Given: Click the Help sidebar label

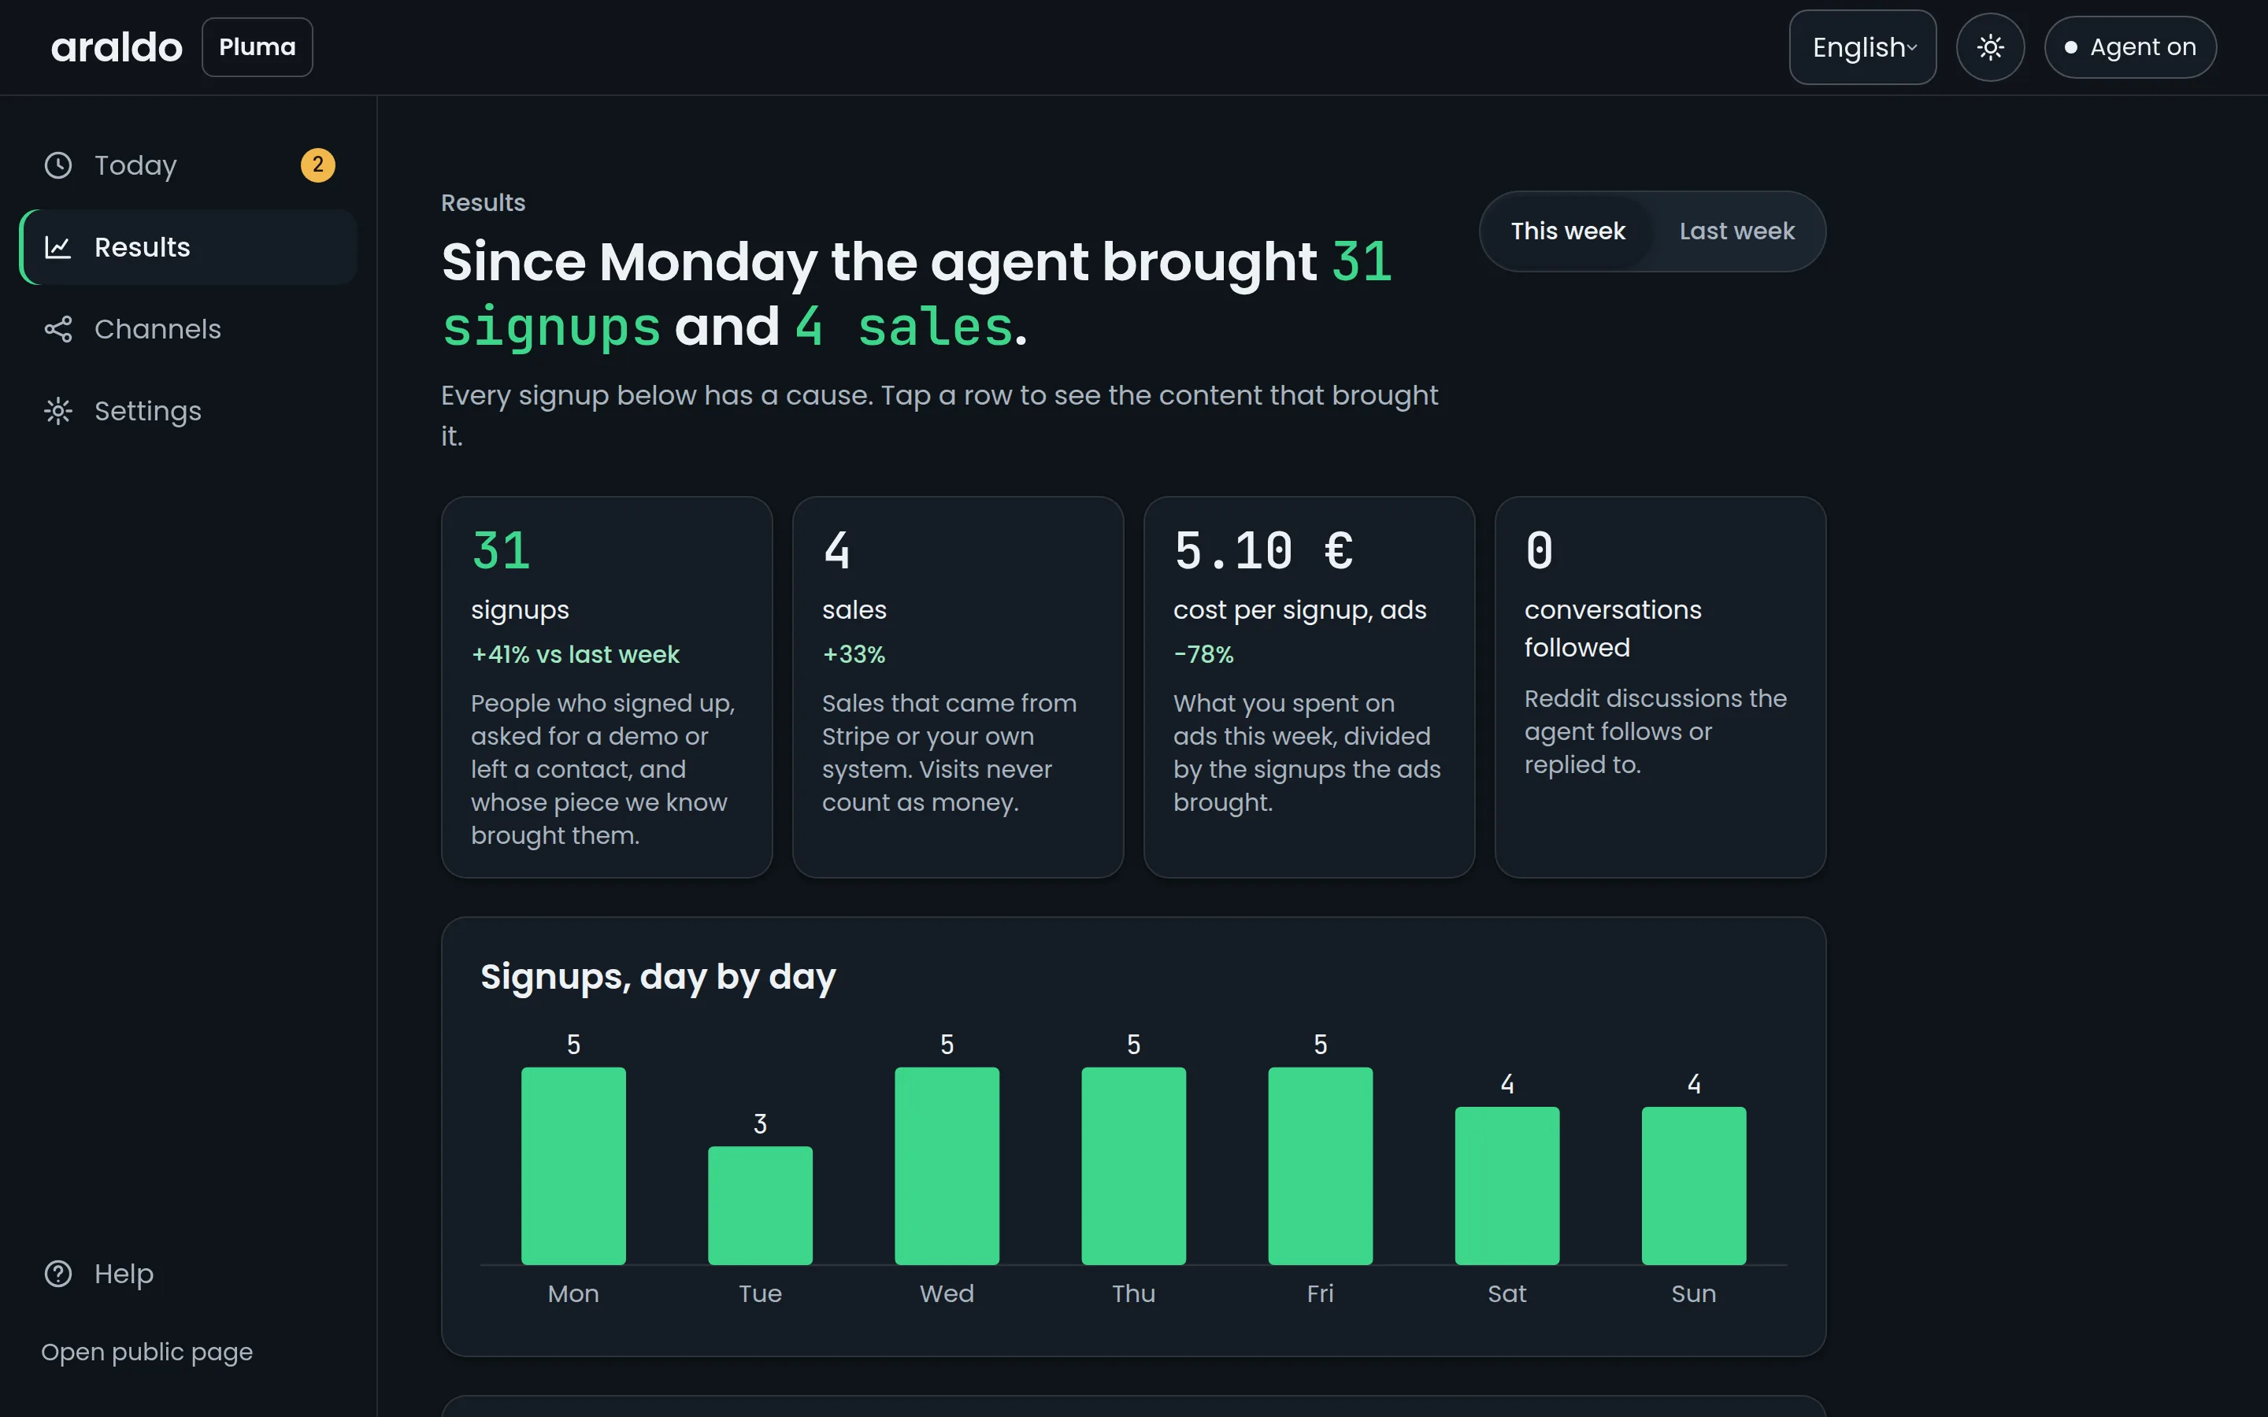Looking at the screenshot, I should point(124,1274).
